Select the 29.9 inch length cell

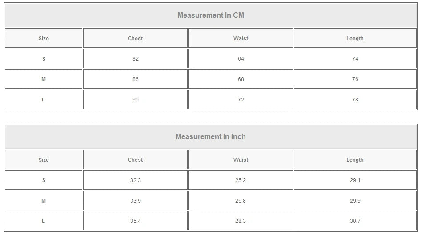pyautogui.click(x=355, y=201)
